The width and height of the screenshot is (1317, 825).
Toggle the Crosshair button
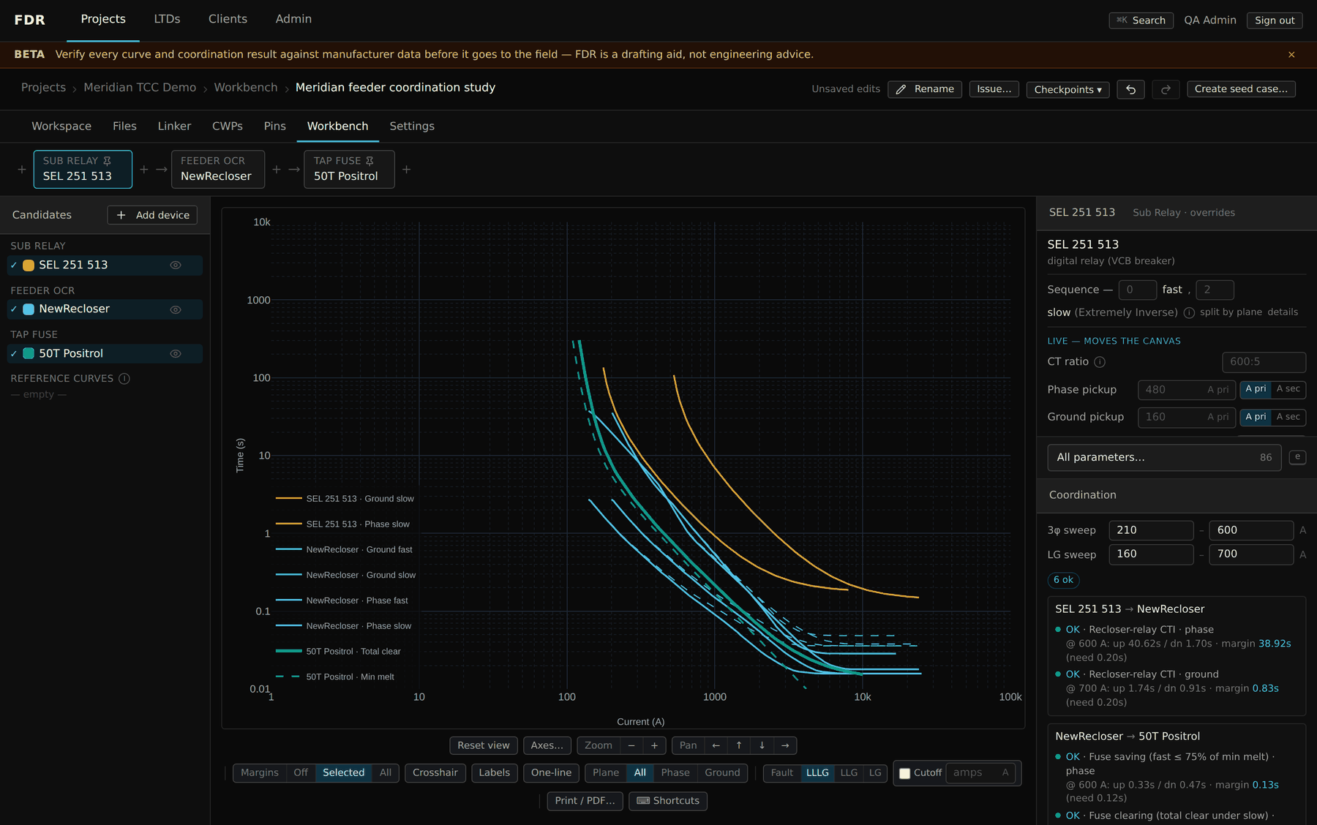point(435,773)
